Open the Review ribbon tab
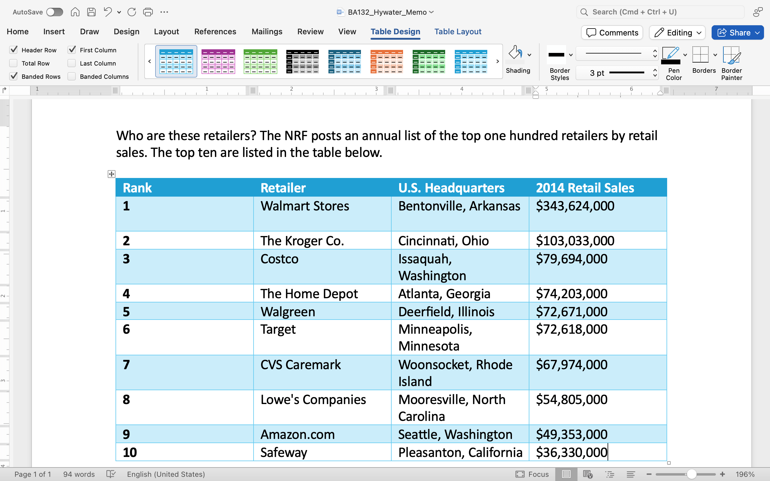Viewport: 770px width, 481px height. pyautogui.click(x=310, y=32)
